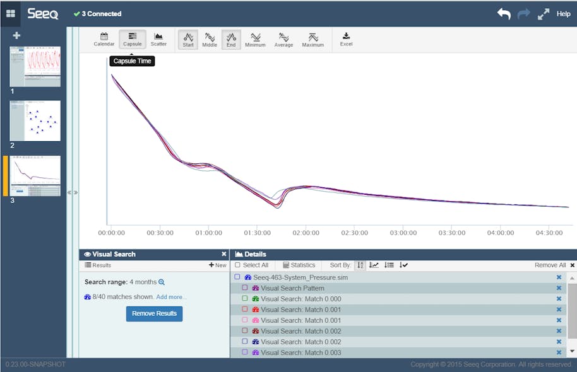The height and width of the screenshot is (372, 577).
Task: Sort details by name ascending
Action: tap(360, 265)
